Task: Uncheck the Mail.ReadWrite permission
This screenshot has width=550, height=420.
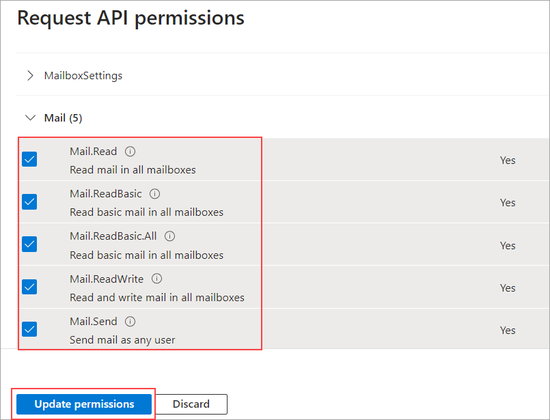Action: click(29, 287)
